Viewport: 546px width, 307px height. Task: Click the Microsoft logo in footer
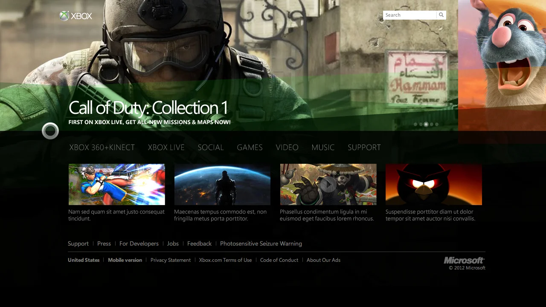click(x=464, y=260)
